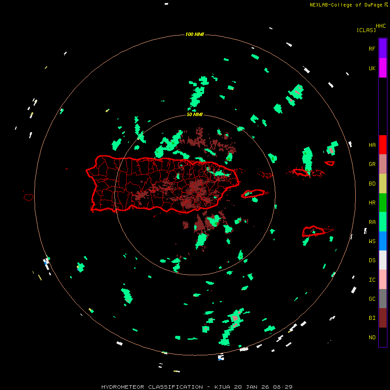Click the BD legend label
The height and width of the screenshot is (390, 390).
(372, 184)
